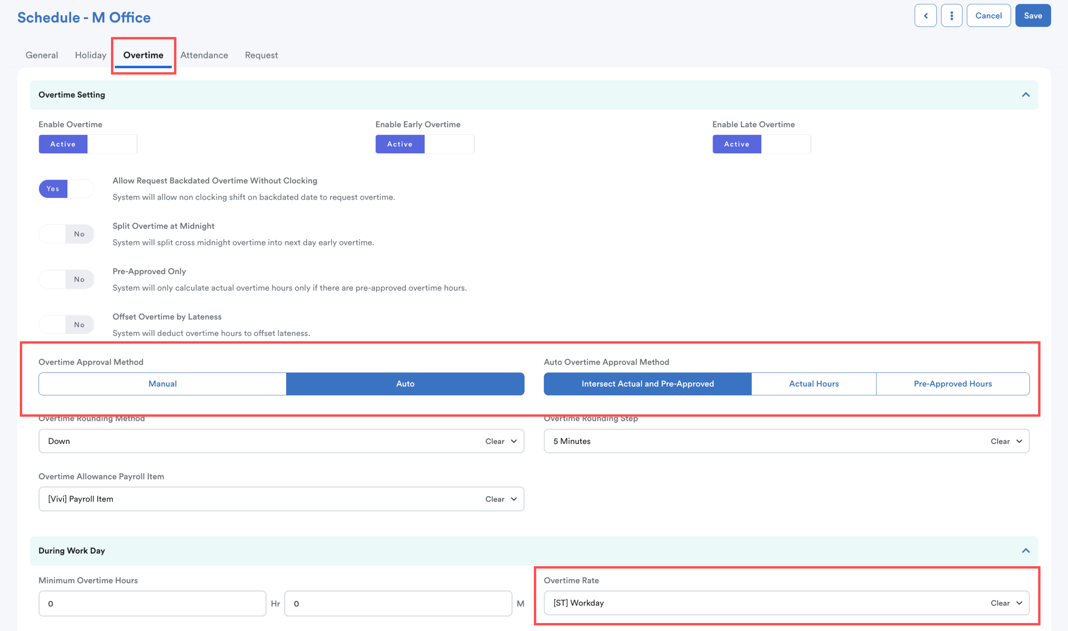Open the Holiday tab
This screenshot has height=631, width=1068.
(91, 55)
